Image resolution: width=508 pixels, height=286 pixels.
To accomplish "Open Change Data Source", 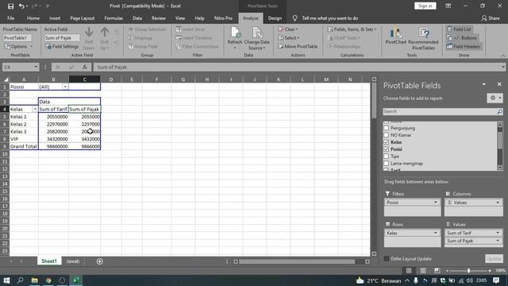I will pyautogui.click(x=257, y=39).
